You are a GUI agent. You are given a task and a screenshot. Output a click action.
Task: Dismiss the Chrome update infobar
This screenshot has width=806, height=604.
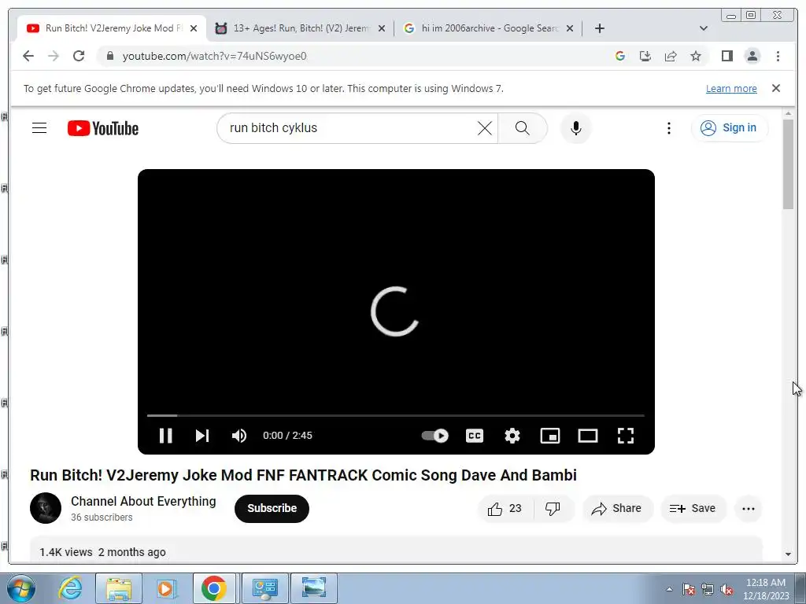(x=776, y=88)
